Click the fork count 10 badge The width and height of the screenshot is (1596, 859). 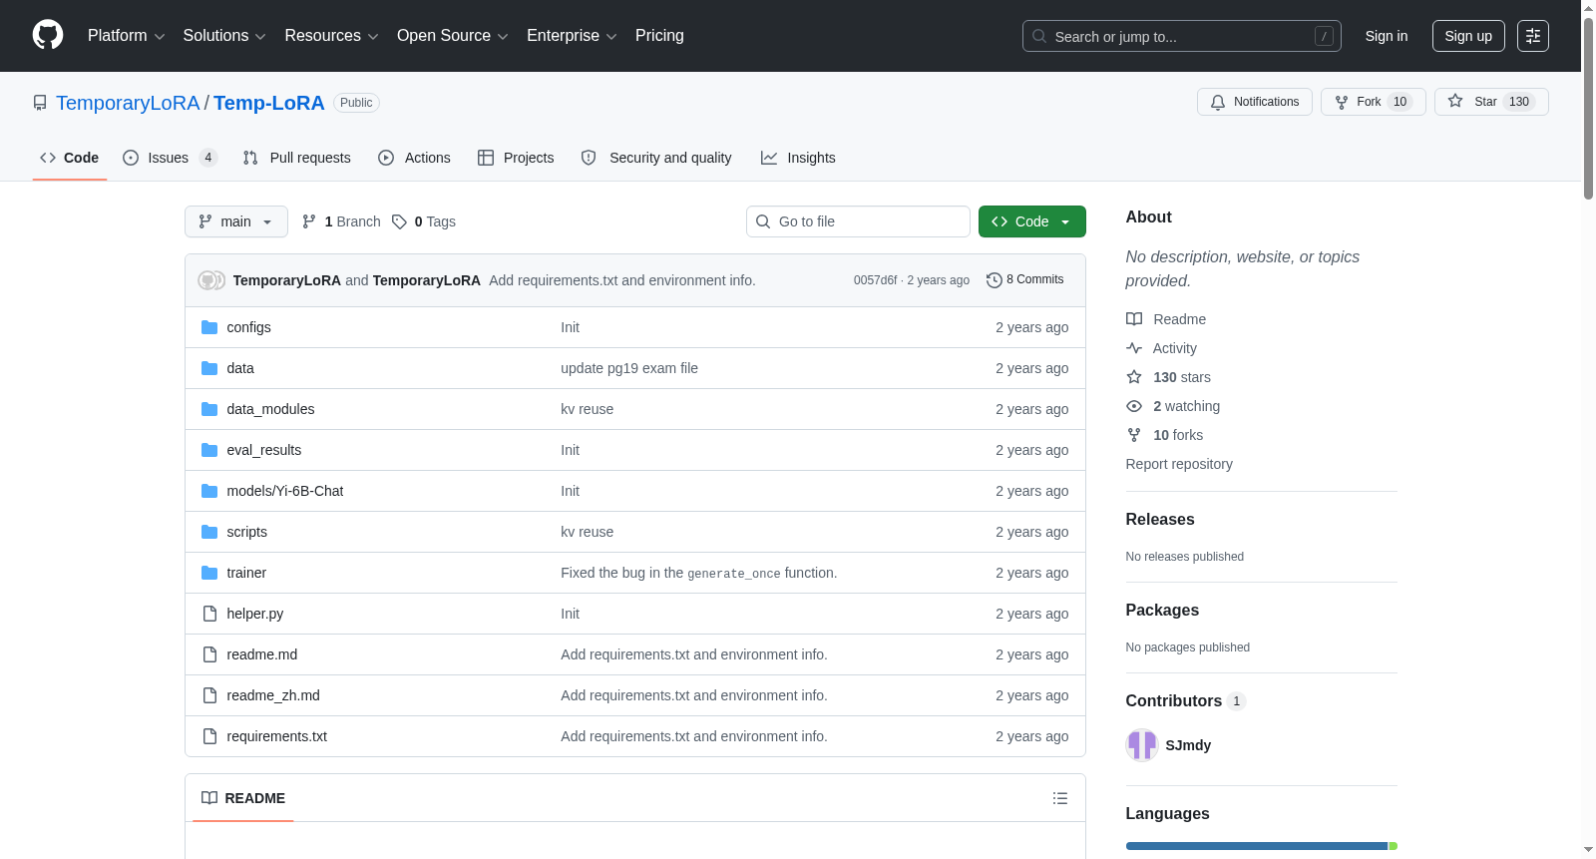click(1399, 102)
